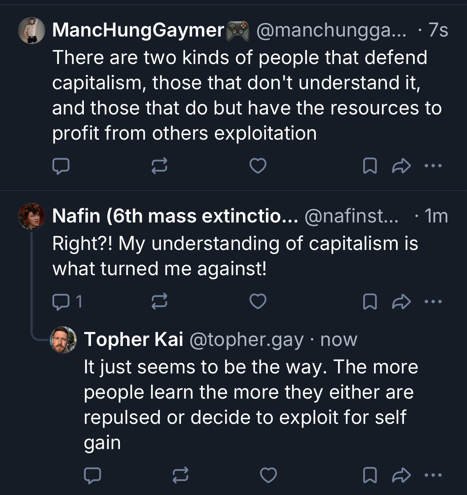Image resolution: width=467 pixels, height=495 pixels.
Task: Reply to MancHungGaymer's capitalism post
Action: [61, 166]
